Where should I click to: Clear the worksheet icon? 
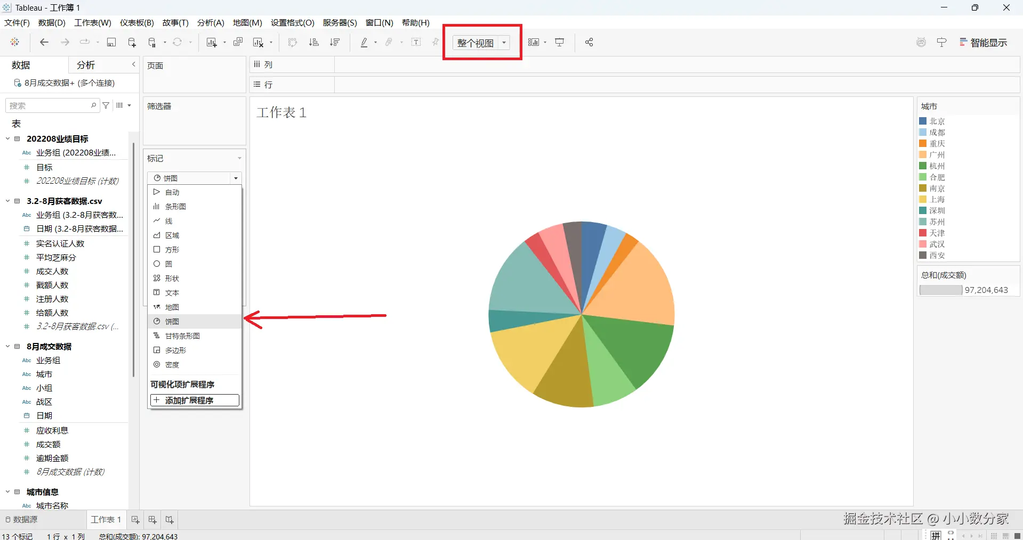(x=258, y=42)
